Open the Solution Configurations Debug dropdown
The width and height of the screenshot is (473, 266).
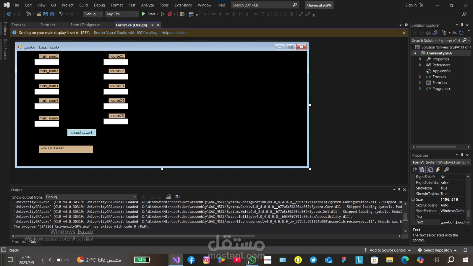coord(93,14)
